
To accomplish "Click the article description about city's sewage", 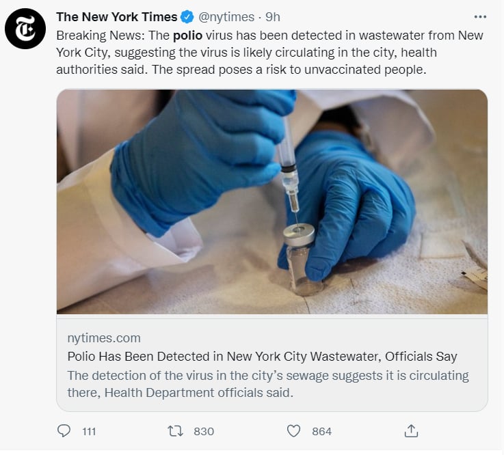I will [268, 383].
